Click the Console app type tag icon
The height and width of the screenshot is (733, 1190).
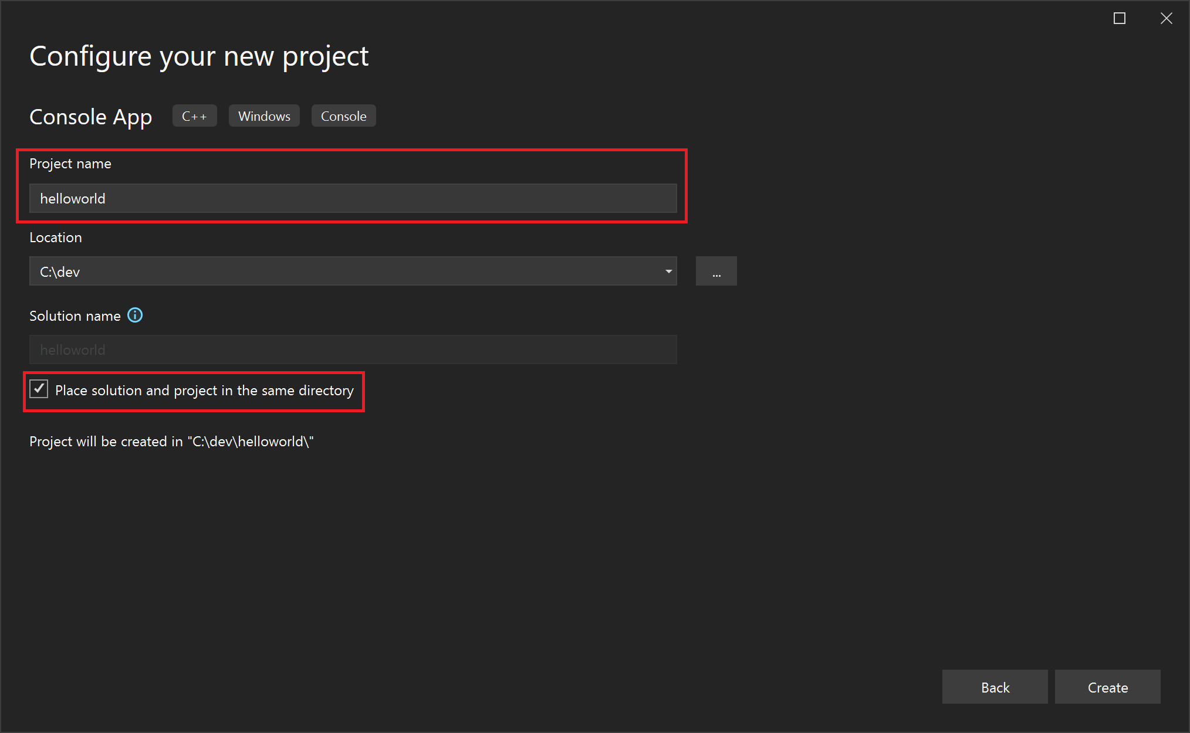coord(343,116)
